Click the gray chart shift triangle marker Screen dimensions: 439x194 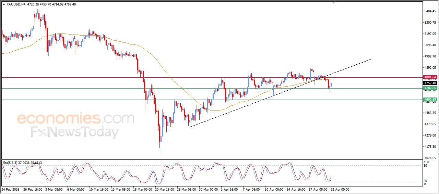point(333,3)
